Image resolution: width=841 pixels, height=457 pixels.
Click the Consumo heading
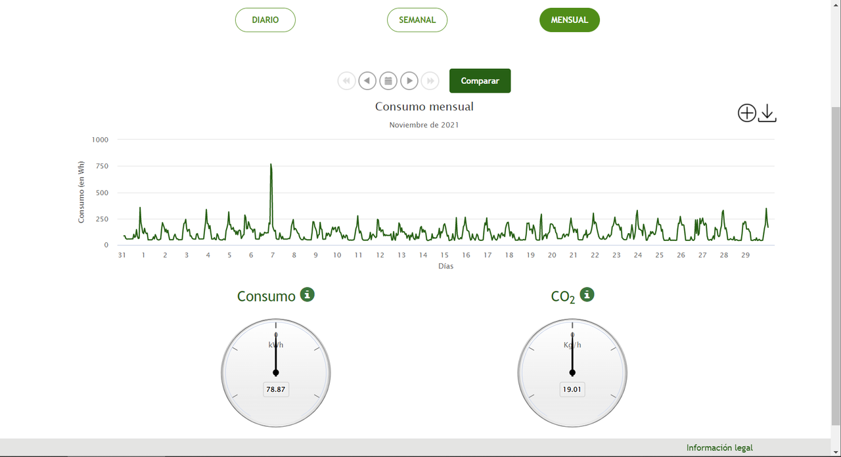coord(266,296)
